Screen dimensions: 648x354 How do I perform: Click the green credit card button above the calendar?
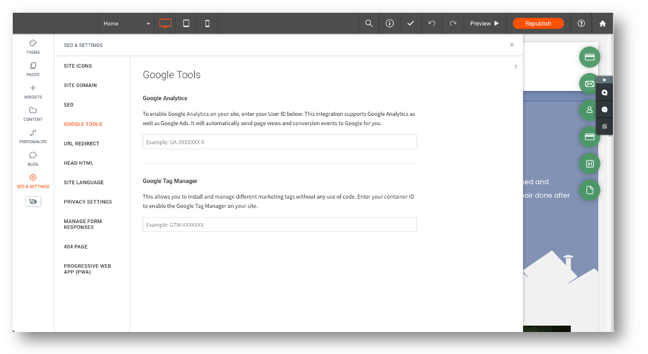pos(589,137)
